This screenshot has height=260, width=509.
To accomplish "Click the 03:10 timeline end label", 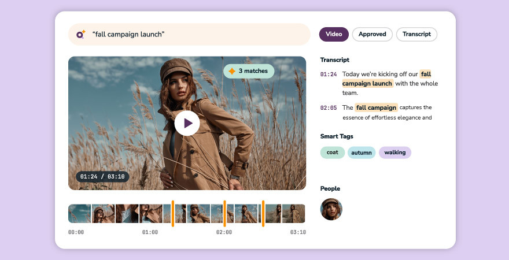I will click(298, 232).
